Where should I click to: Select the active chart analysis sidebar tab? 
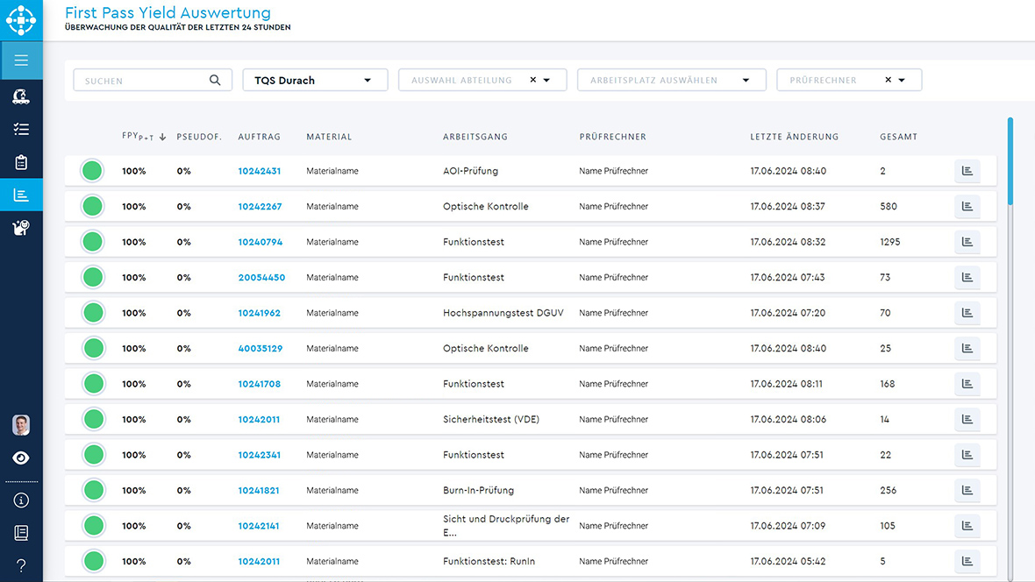coord(21,195)
